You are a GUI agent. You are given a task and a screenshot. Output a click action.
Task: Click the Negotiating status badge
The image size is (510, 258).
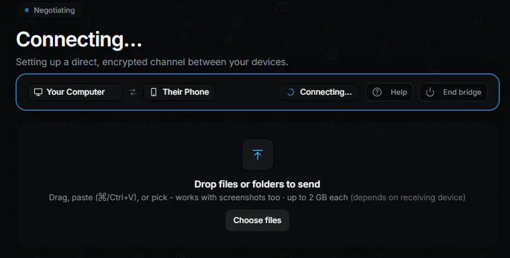[x=50, y=10]
